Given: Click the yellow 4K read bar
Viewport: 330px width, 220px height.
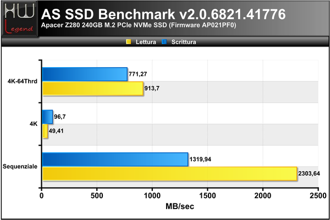Looking at the screenshot, I should pyautogui.click(x=45, y=131).
